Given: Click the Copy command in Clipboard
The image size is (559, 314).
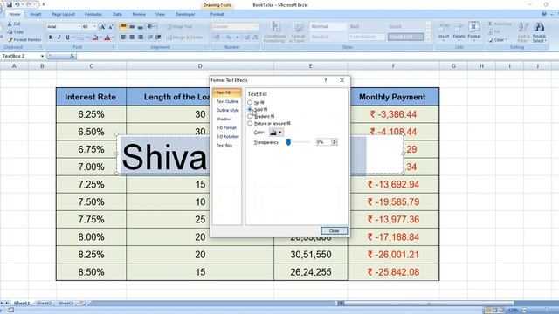Looking at the screenshot, I should pos(16,31).
